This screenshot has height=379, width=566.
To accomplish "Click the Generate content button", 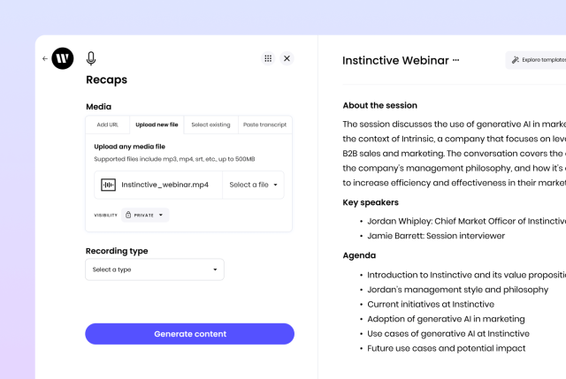I will [x=190, y=334].
